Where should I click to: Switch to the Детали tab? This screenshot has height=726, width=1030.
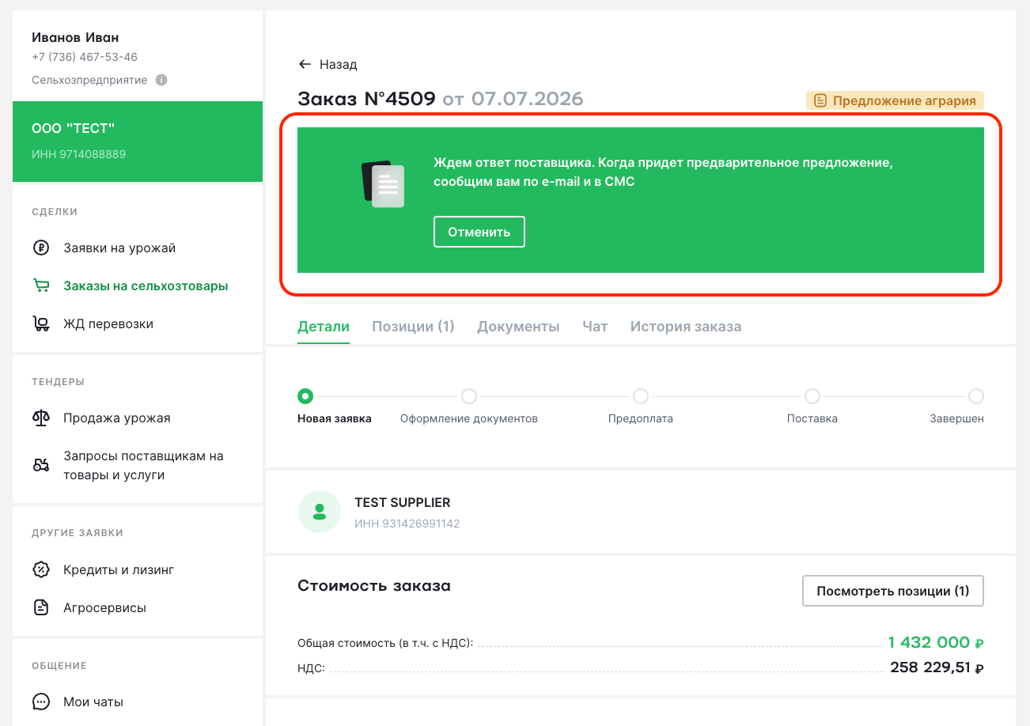coord(324,327)
